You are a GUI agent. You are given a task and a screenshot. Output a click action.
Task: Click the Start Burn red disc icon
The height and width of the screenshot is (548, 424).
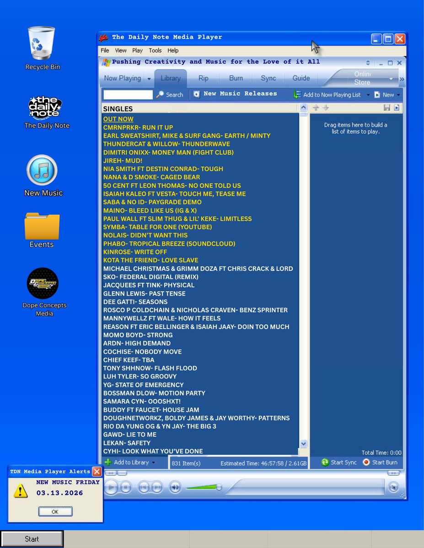coord(366,463)
